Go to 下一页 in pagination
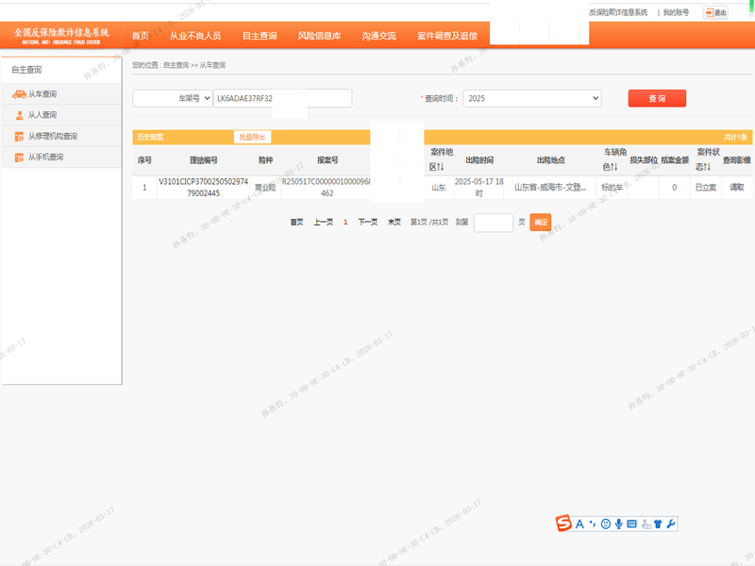Image resolution: width=755 pixels, height=566 pixels. pyautogui.click(x=367, y=222)
